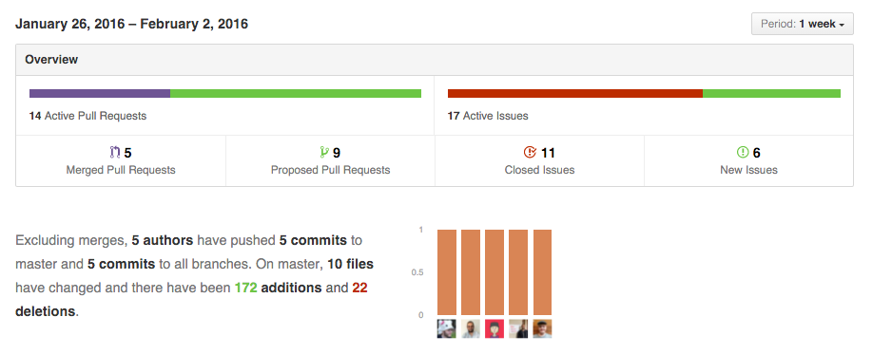Click the purple merged segment of progress bar
892x354 pixels.
point(100,94)
